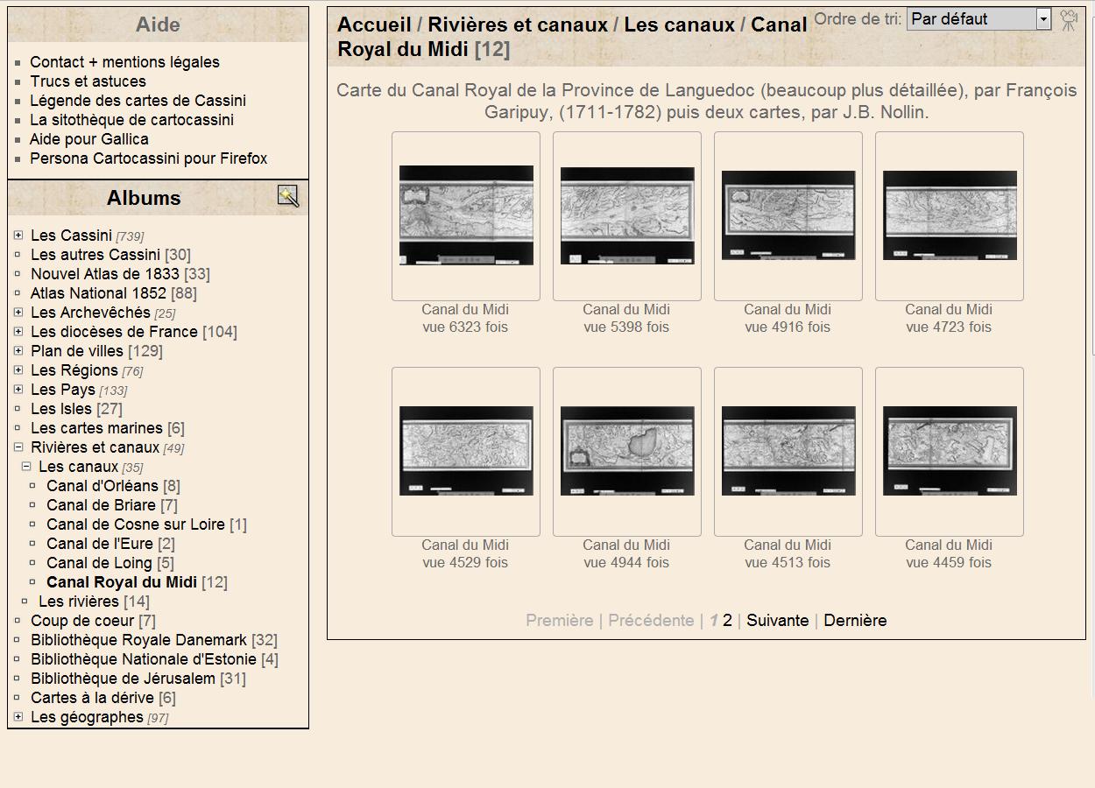Click 'Suivante' to view next page
Viewport: 1095px width, 788px height.
[x=777, y=620]
